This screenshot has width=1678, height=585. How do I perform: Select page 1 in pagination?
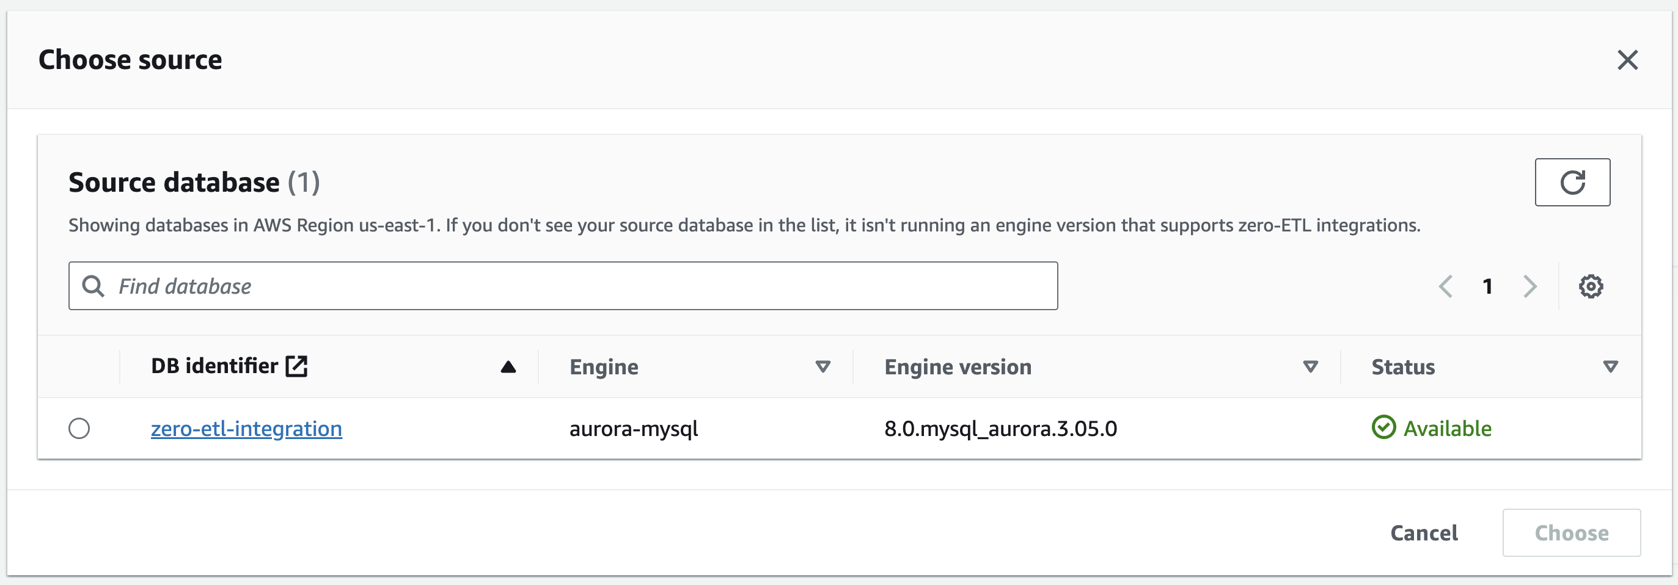pos(1488,286)
